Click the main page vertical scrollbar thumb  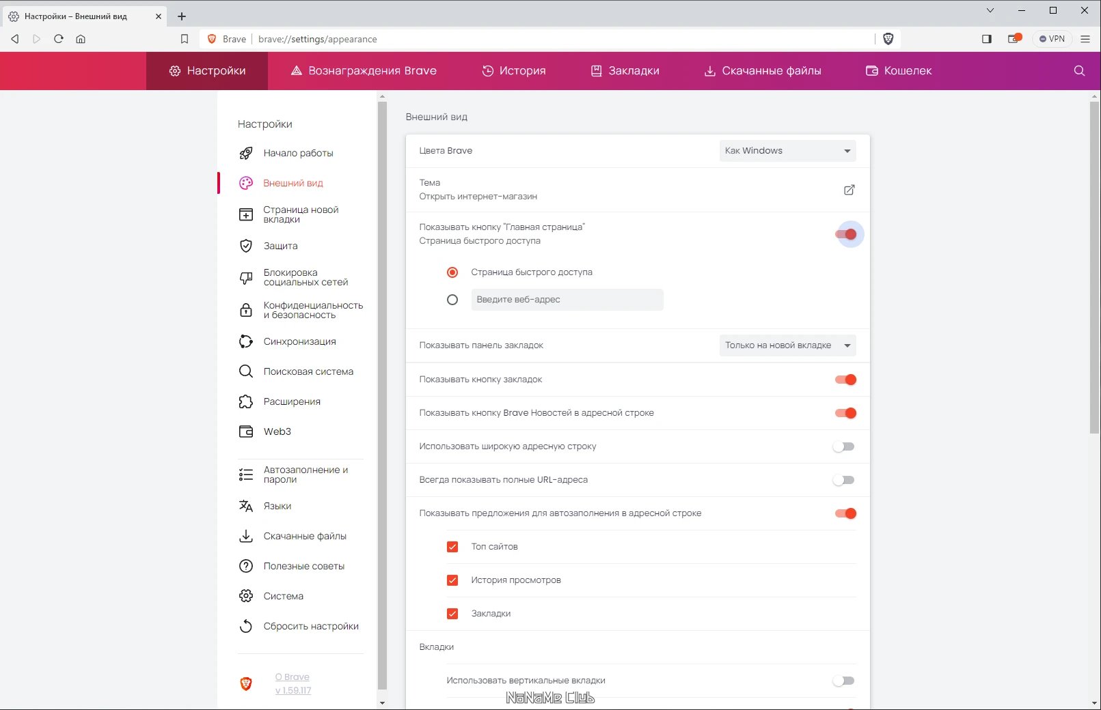1095,268
